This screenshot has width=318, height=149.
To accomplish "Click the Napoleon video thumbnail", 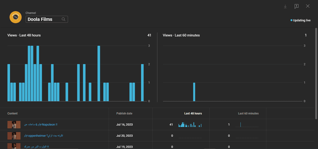I will 14,125.
